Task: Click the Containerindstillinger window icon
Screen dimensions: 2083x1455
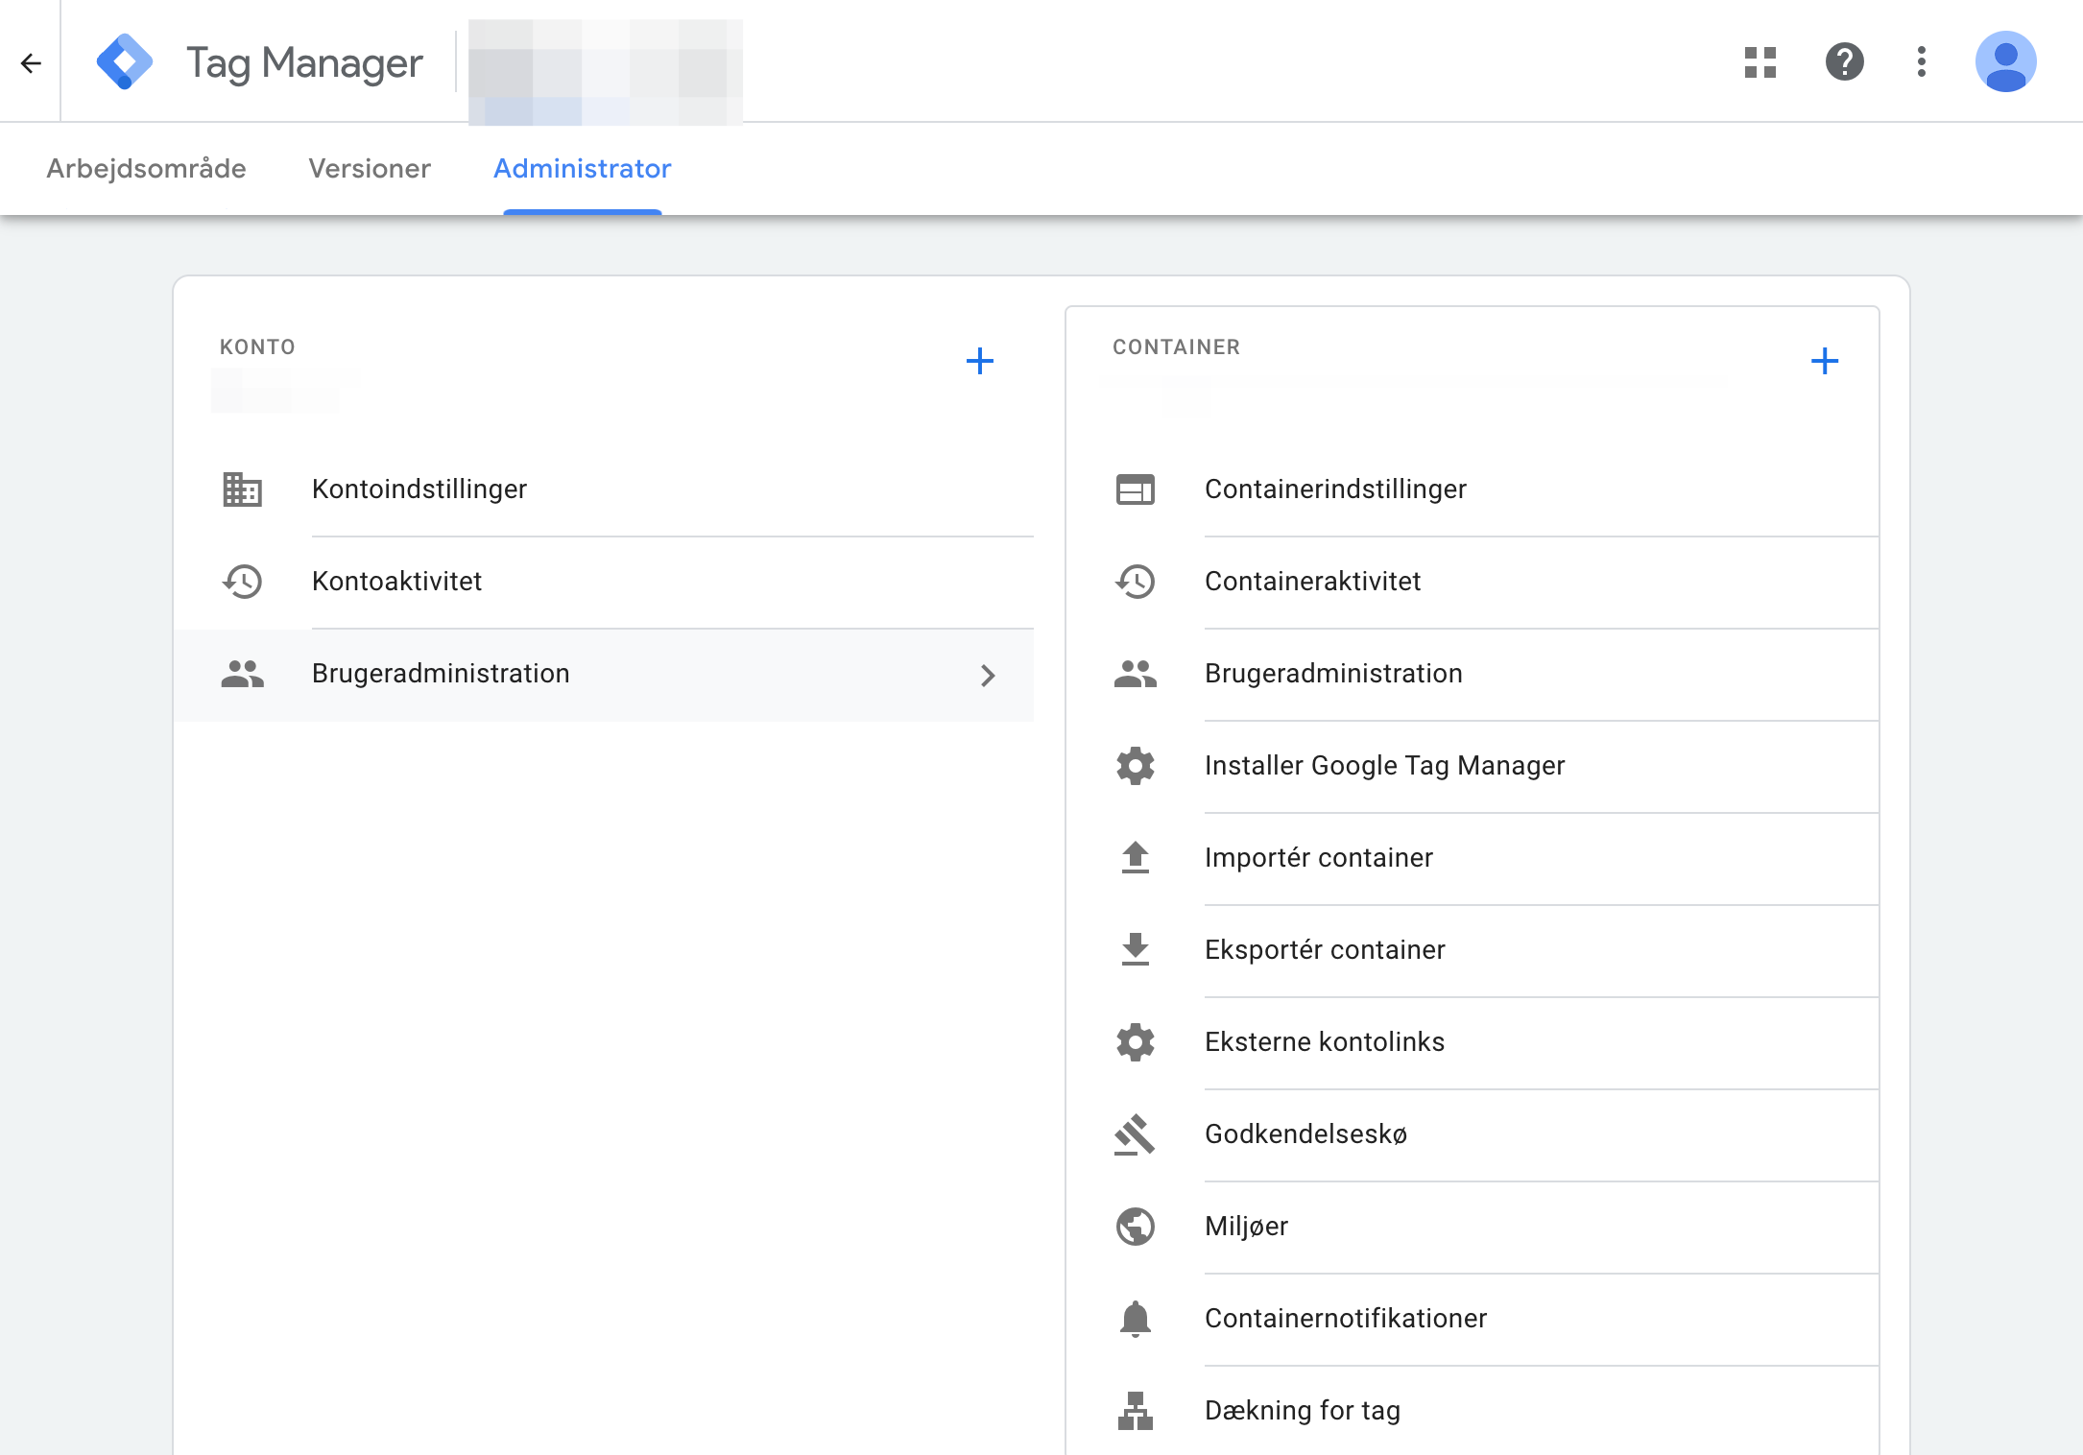Action: (x=1135, y=489)
